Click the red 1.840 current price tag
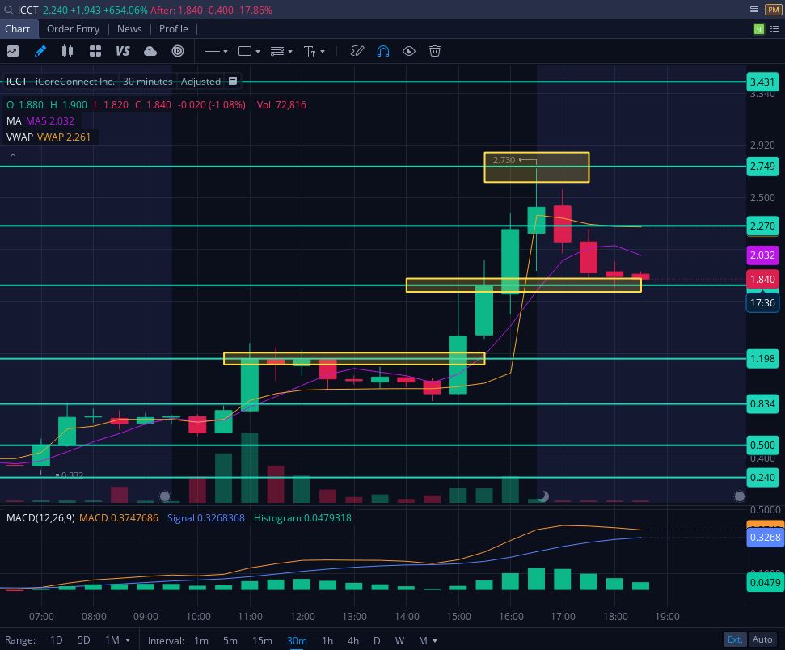 [762, 280]
